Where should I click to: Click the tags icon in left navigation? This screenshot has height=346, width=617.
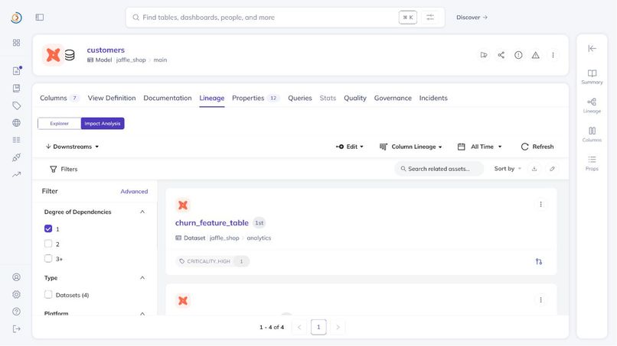coord(17,105)
